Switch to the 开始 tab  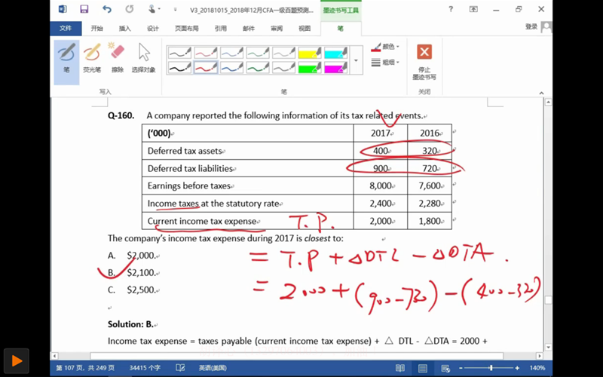coord(97,29)
